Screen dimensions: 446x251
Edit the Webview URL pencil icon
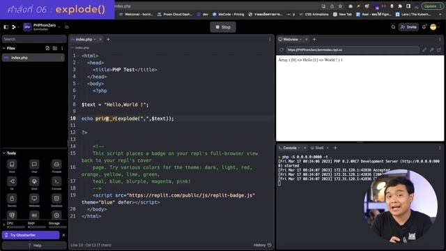[x=424, y=50]
